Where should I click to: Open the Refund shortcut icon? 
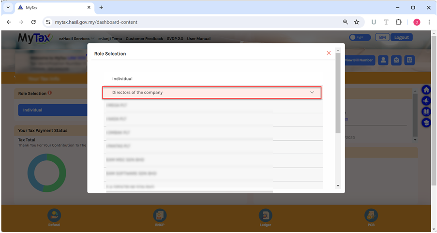click(54, 216)
